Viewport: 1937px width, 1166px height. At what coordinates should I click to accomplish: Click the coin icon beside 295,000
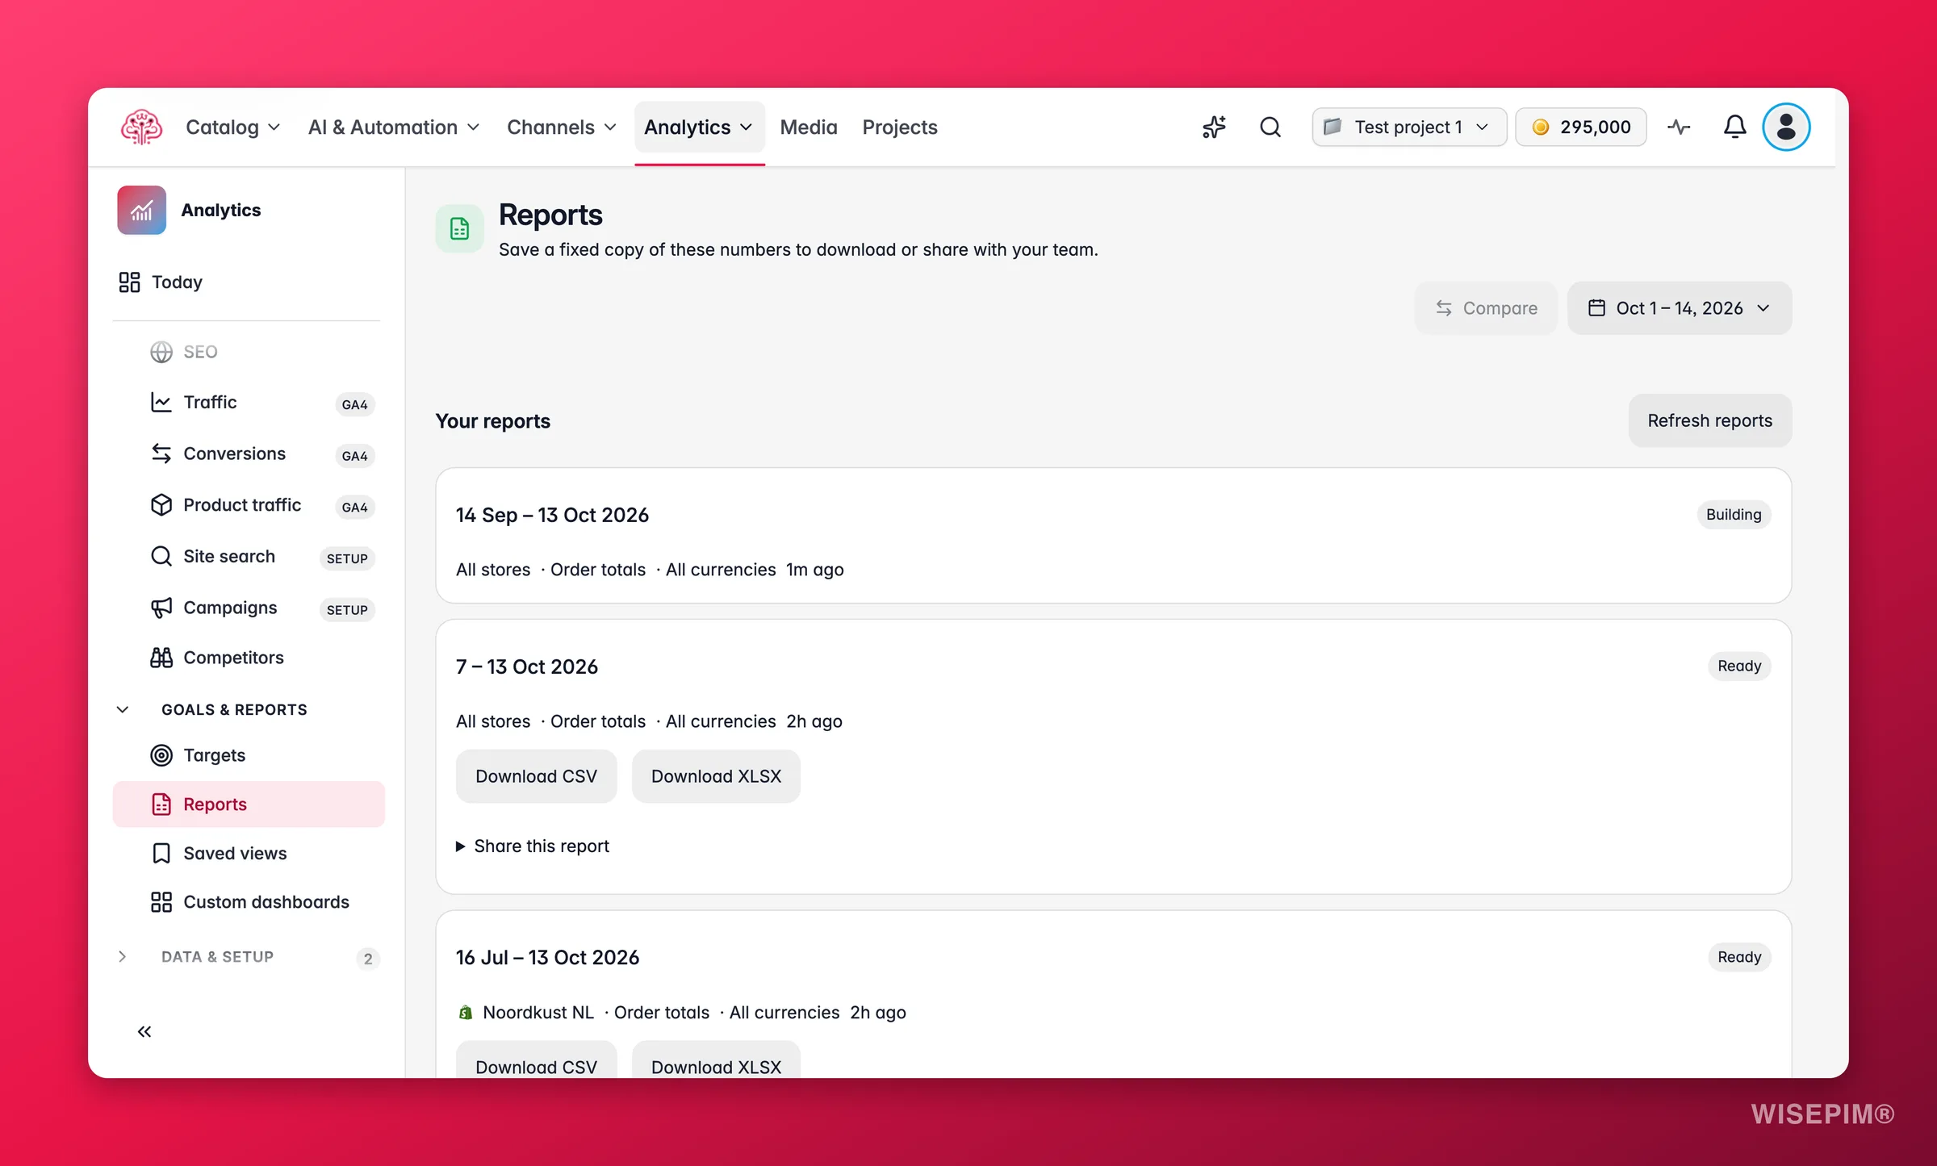pyautogui.click(x=1541, y=127)
